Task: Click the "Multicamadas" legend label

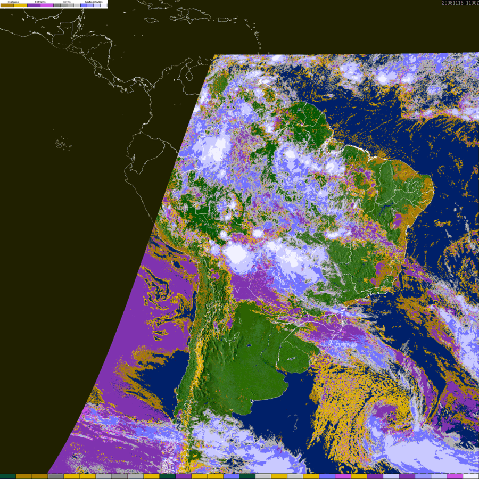Action: pos(94,2)
